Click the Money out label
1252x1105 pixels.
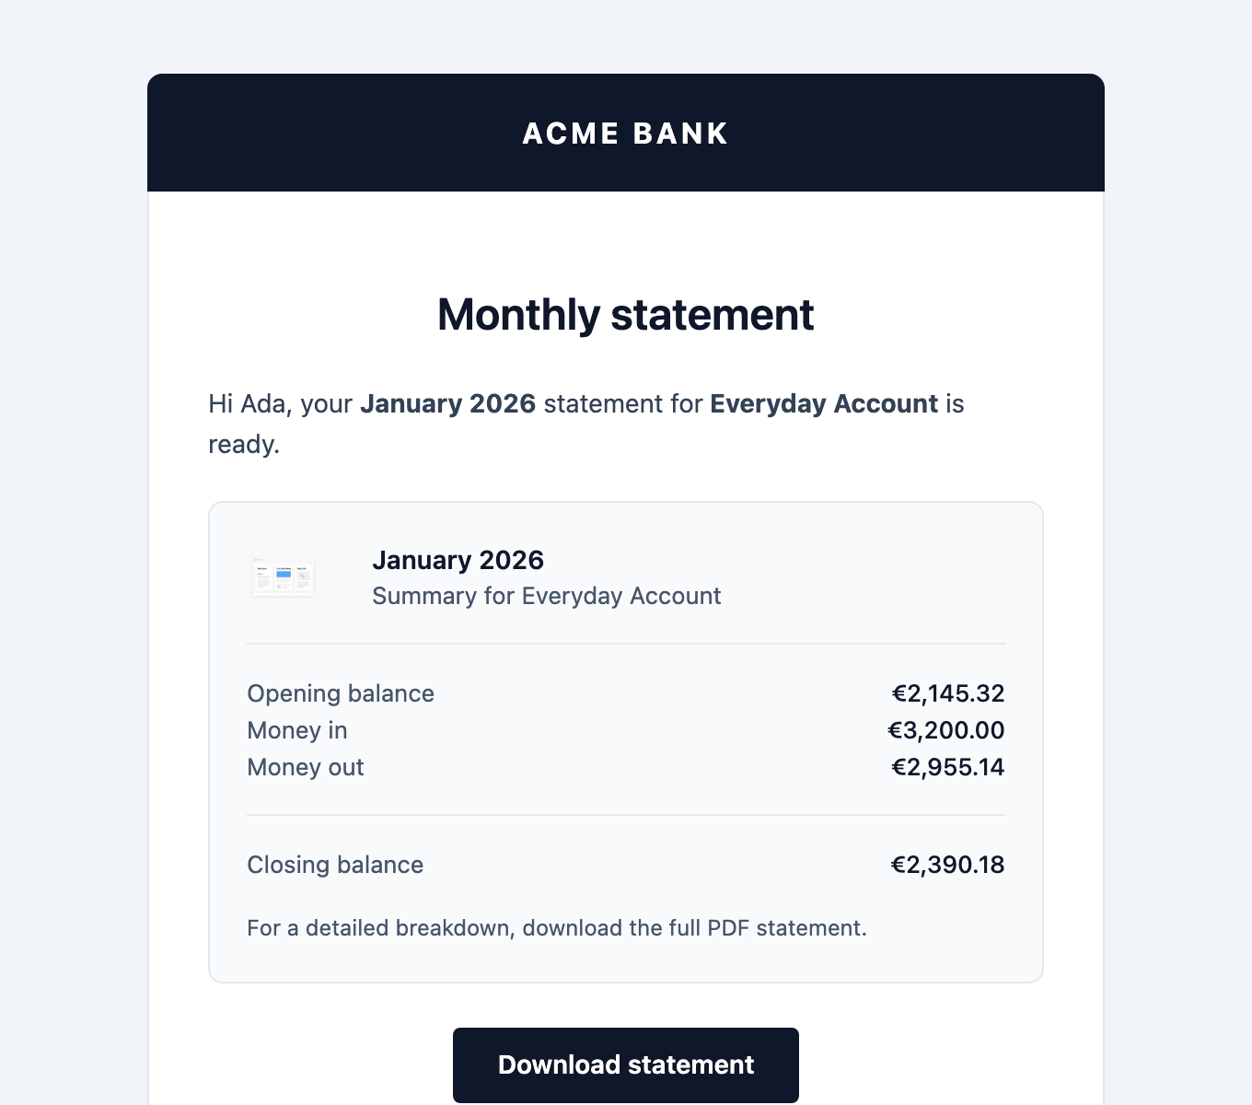coord(305,767)
